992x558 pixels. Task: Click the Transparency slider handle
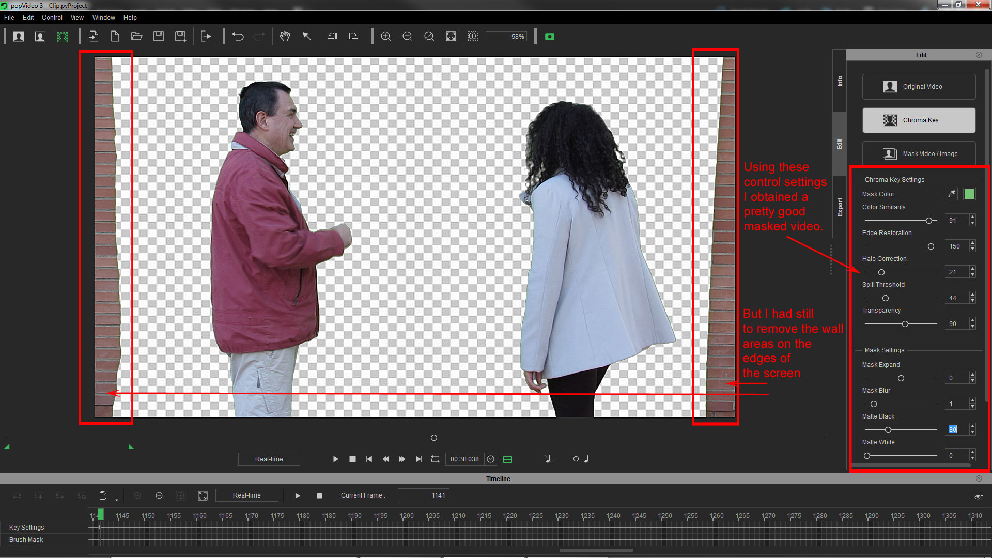click(905, 324)
